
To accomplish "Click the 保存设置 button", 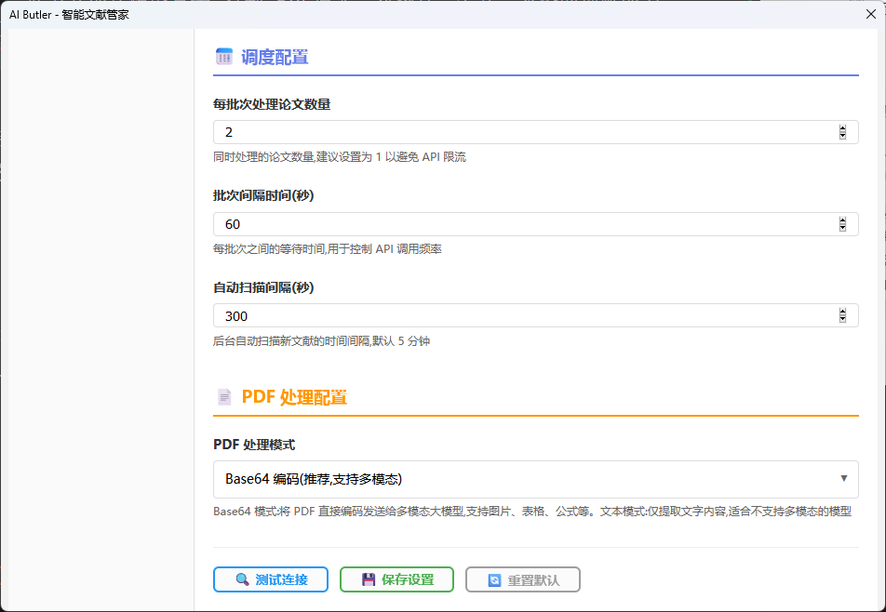I will (396, 579).
